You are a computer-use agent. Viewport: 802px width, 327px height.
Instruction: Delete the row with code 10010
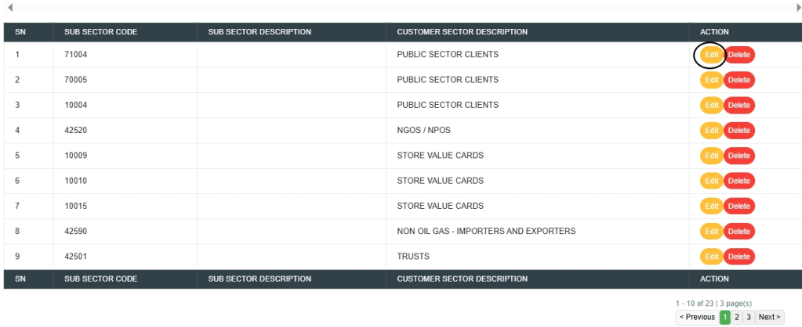(739, 181)
